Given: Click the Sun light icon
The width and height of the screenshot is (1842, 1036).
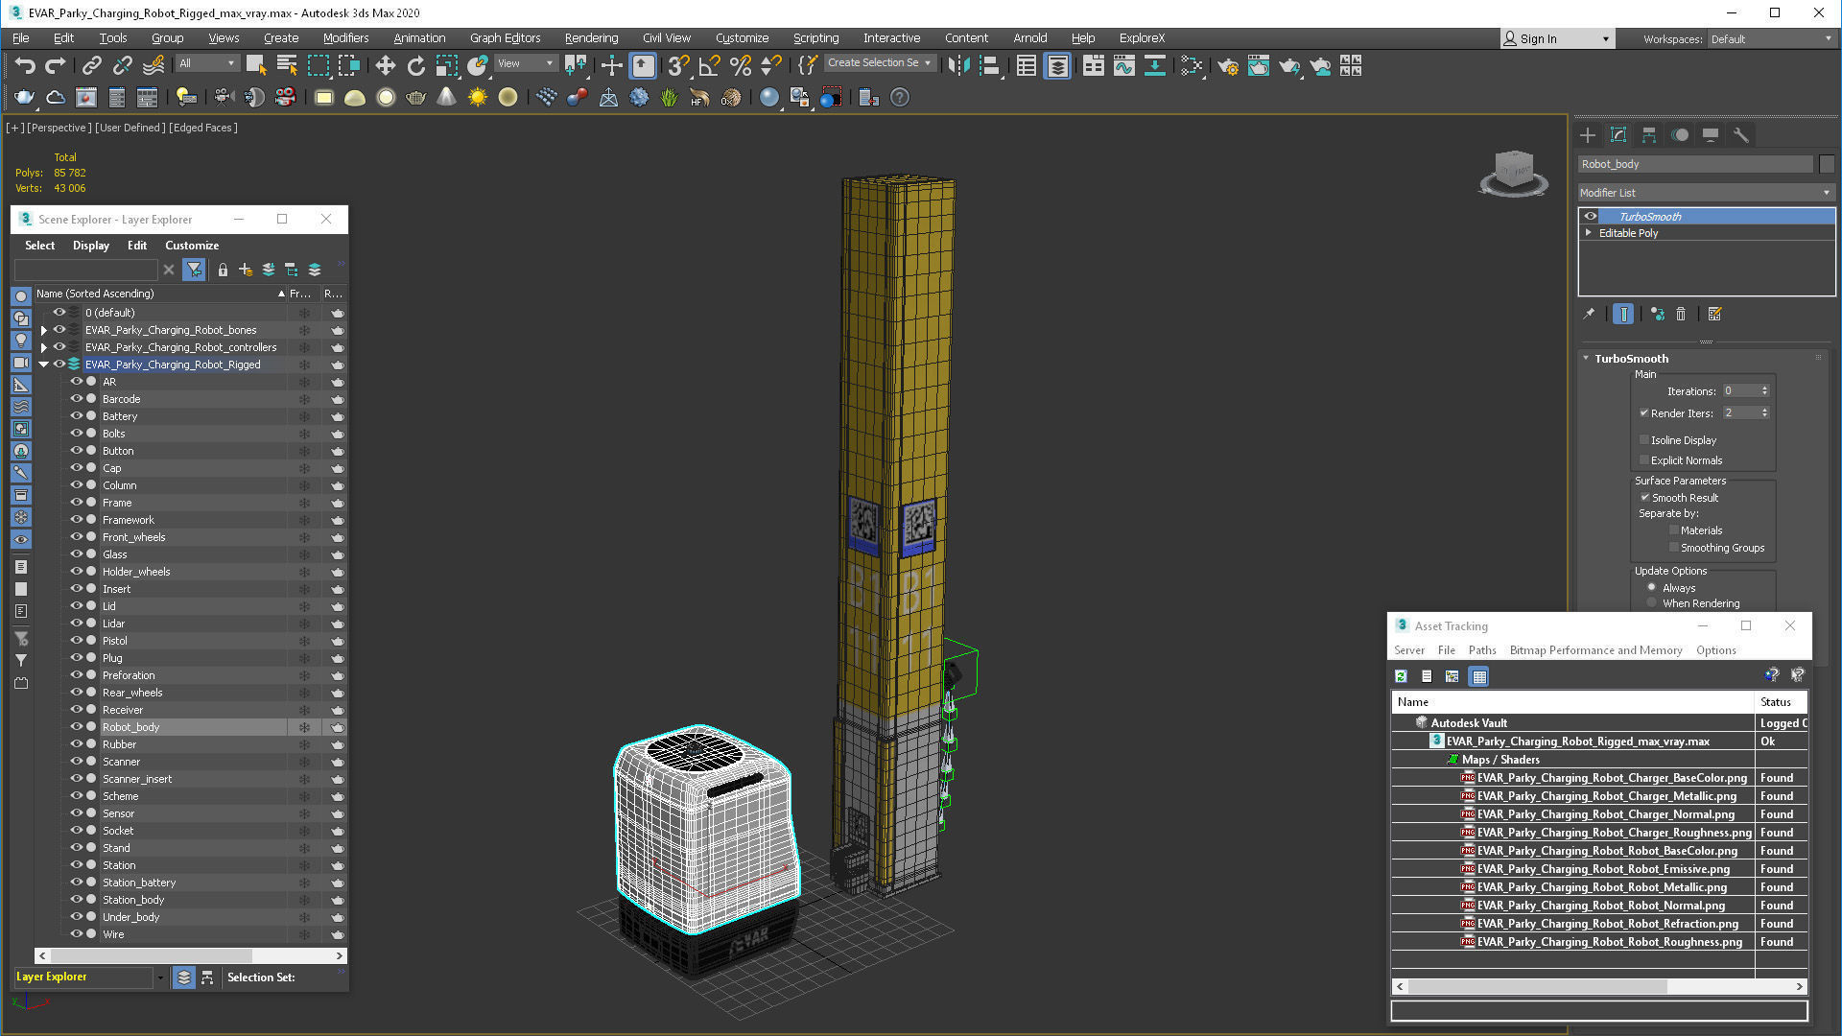Looking at the screenshot, I should pyautogui.click(x=477, y=97).
